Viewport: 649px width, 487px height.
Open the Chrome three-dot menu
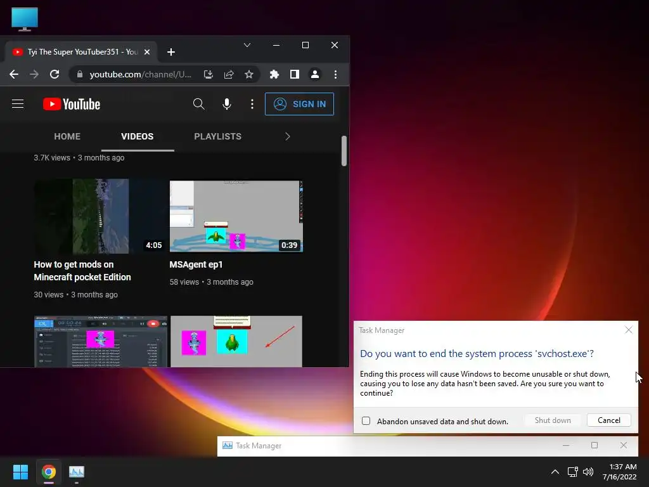click(335, 74)
